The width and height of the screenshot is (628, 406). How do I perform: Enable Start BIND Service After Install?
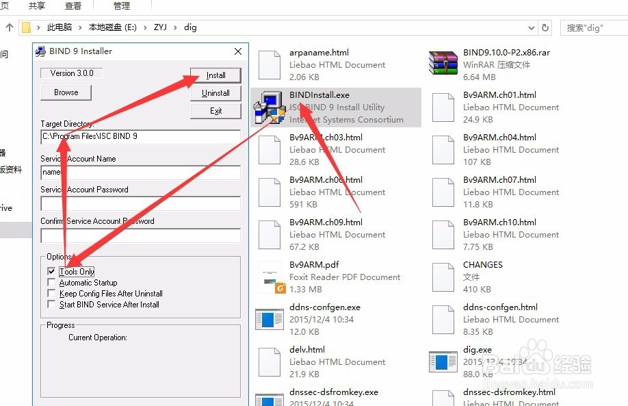[51, 304]
